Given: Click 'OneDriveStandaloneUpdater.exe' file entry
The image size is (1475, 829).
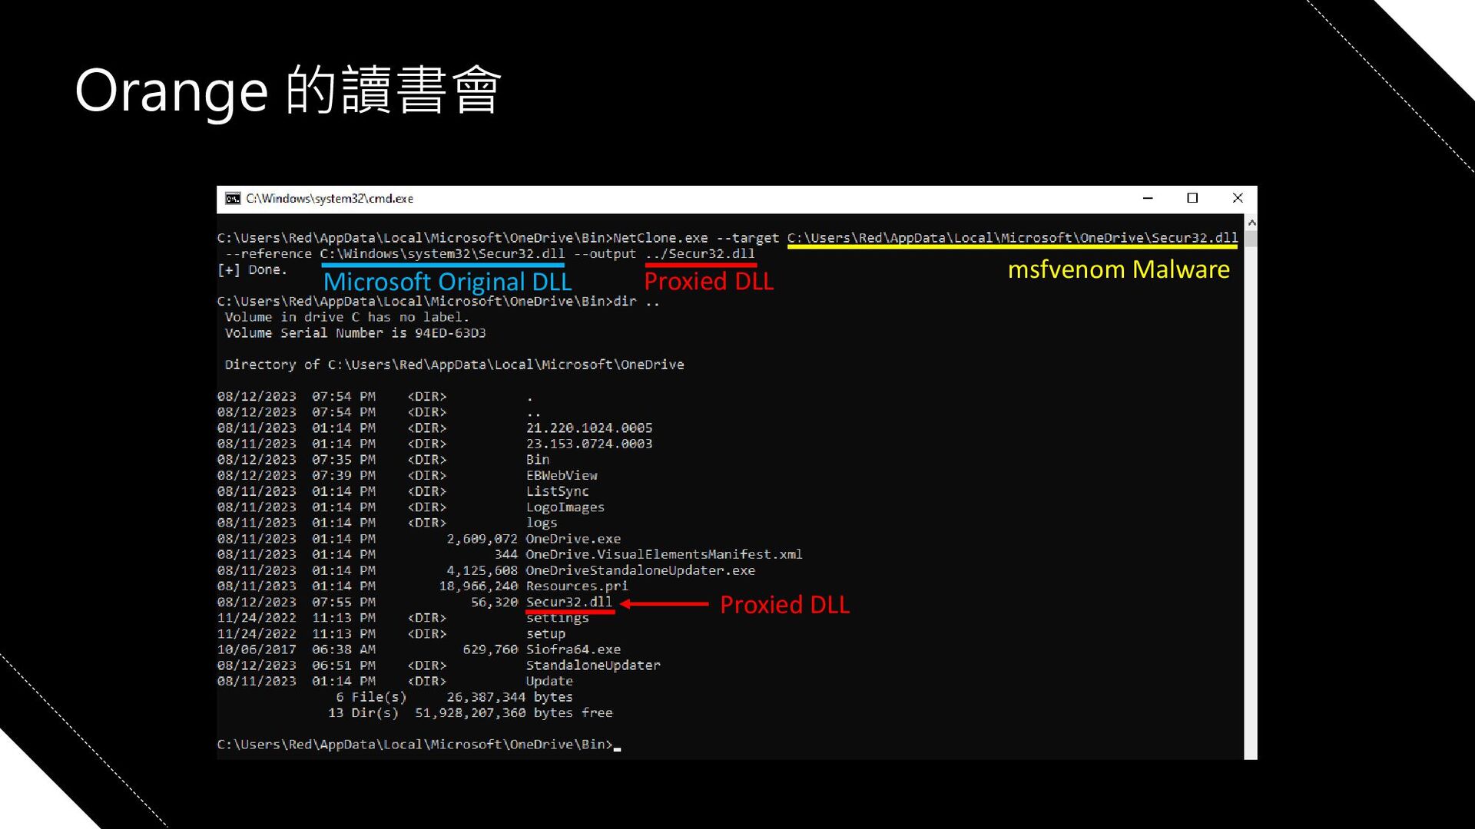Looking at the screenshot, I should [x=641, y=570].
